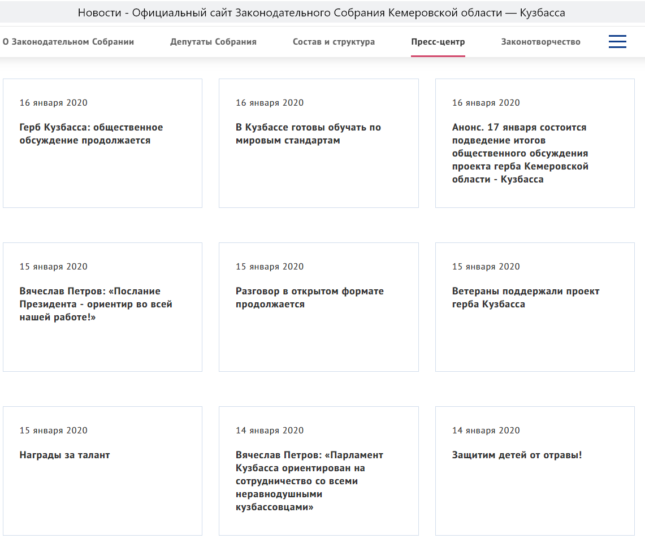Click date above 'Анонс. 17 января' headline
The height and width of the screenshot is (543, 645).
point(486,103)
